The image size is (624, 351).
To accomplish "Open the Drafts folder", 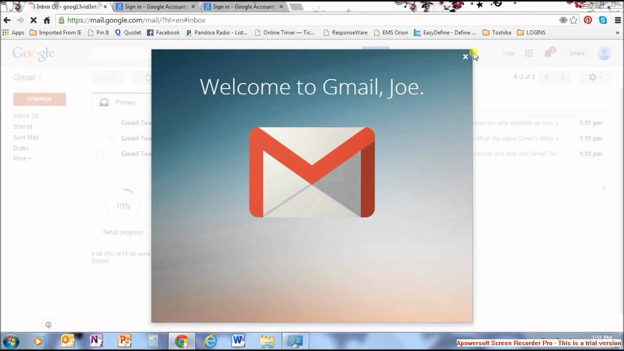I will point(21,148).
